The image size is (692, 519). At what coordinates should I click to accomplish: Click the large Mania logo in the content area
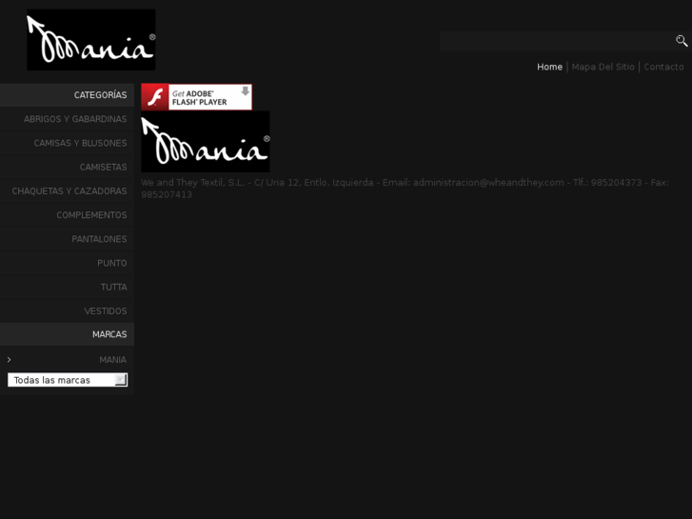pos(206,141)
